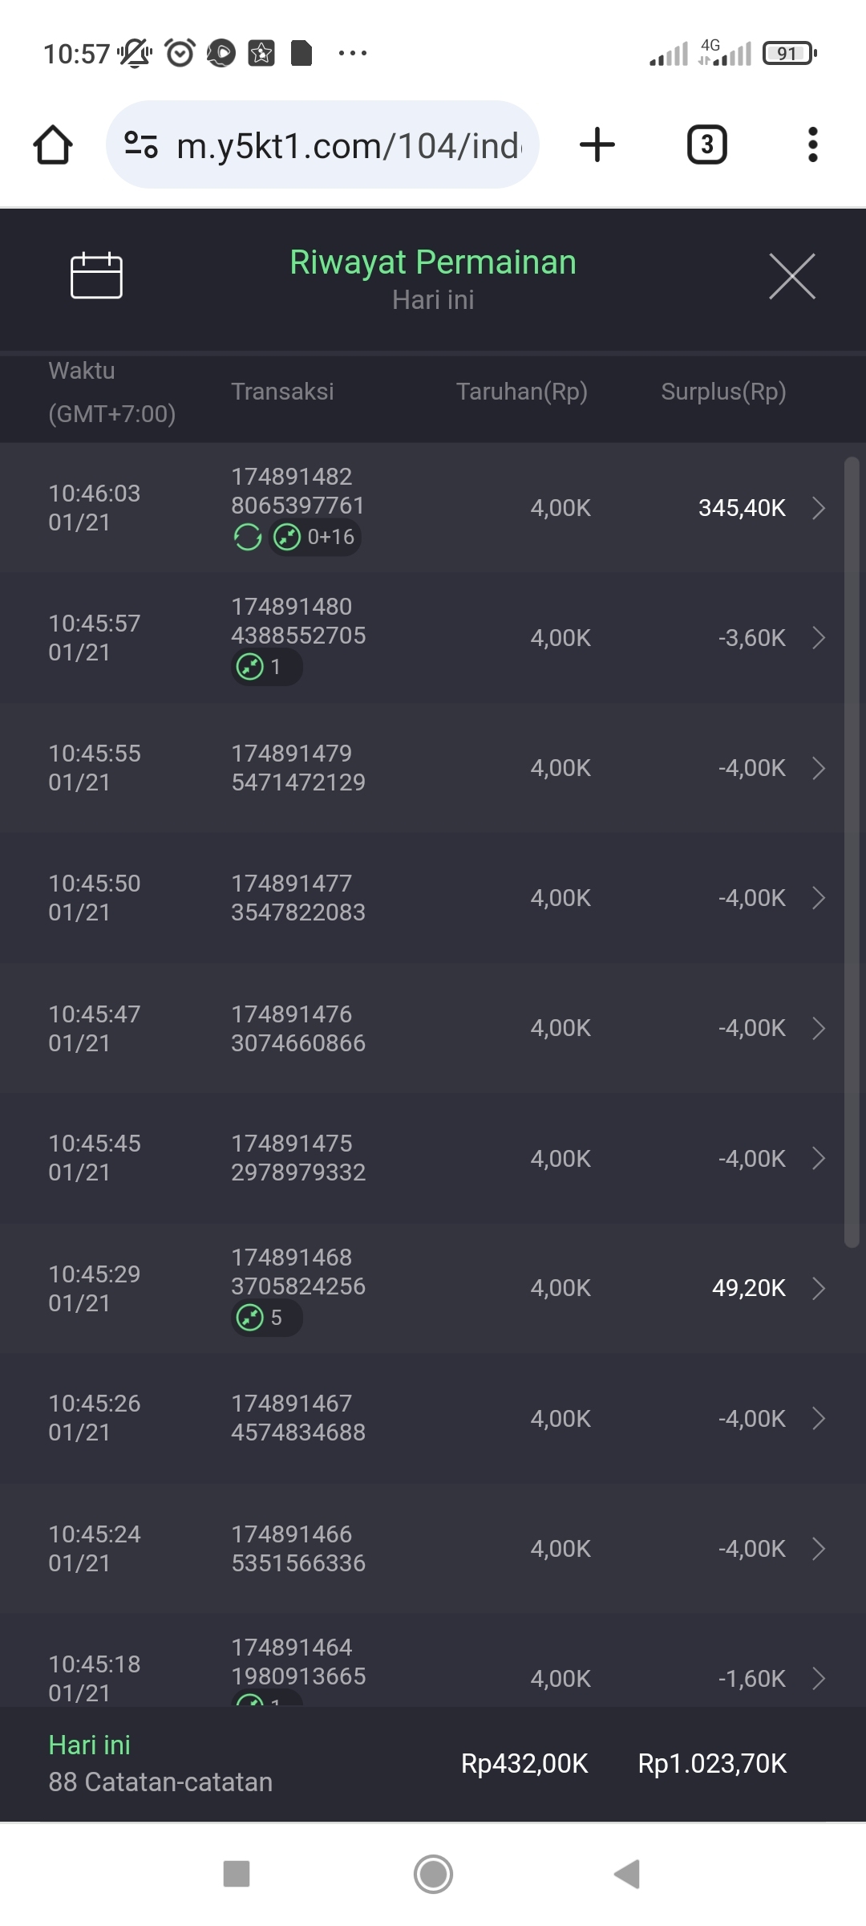
Task: Tap the free spin icon on 345,40K row
Action: click(x=248, y=537)
